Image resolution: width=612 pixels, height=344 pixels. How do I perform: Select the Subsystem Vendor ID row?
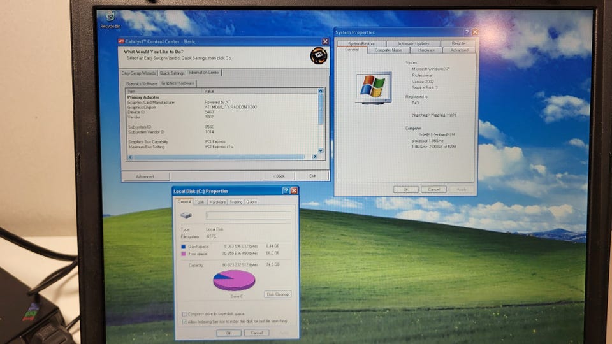[222, 132]
